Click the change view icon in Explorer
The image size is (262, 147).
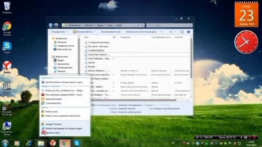pyautogui.click(x=171, y=32)
